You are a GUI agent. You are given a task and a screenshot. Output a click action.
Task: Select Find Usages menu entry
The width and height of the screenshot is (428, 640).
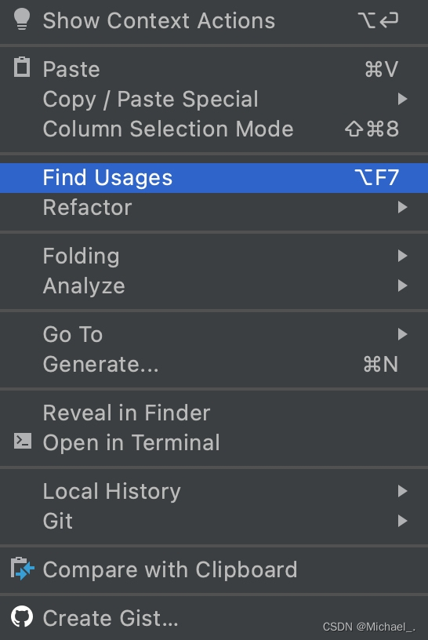click(x=214, y=178)
